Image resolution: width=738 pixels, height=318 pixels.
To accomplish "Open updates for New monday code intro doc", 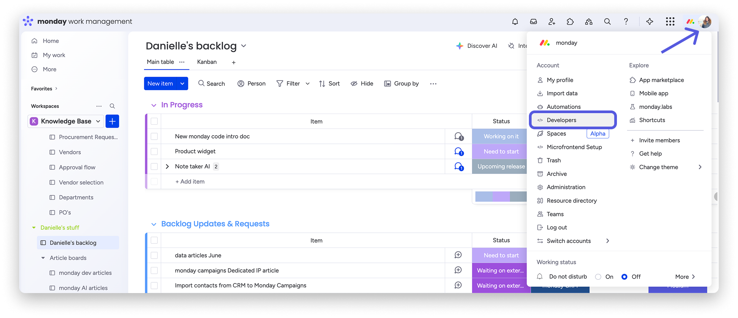I will coord(459,136).
